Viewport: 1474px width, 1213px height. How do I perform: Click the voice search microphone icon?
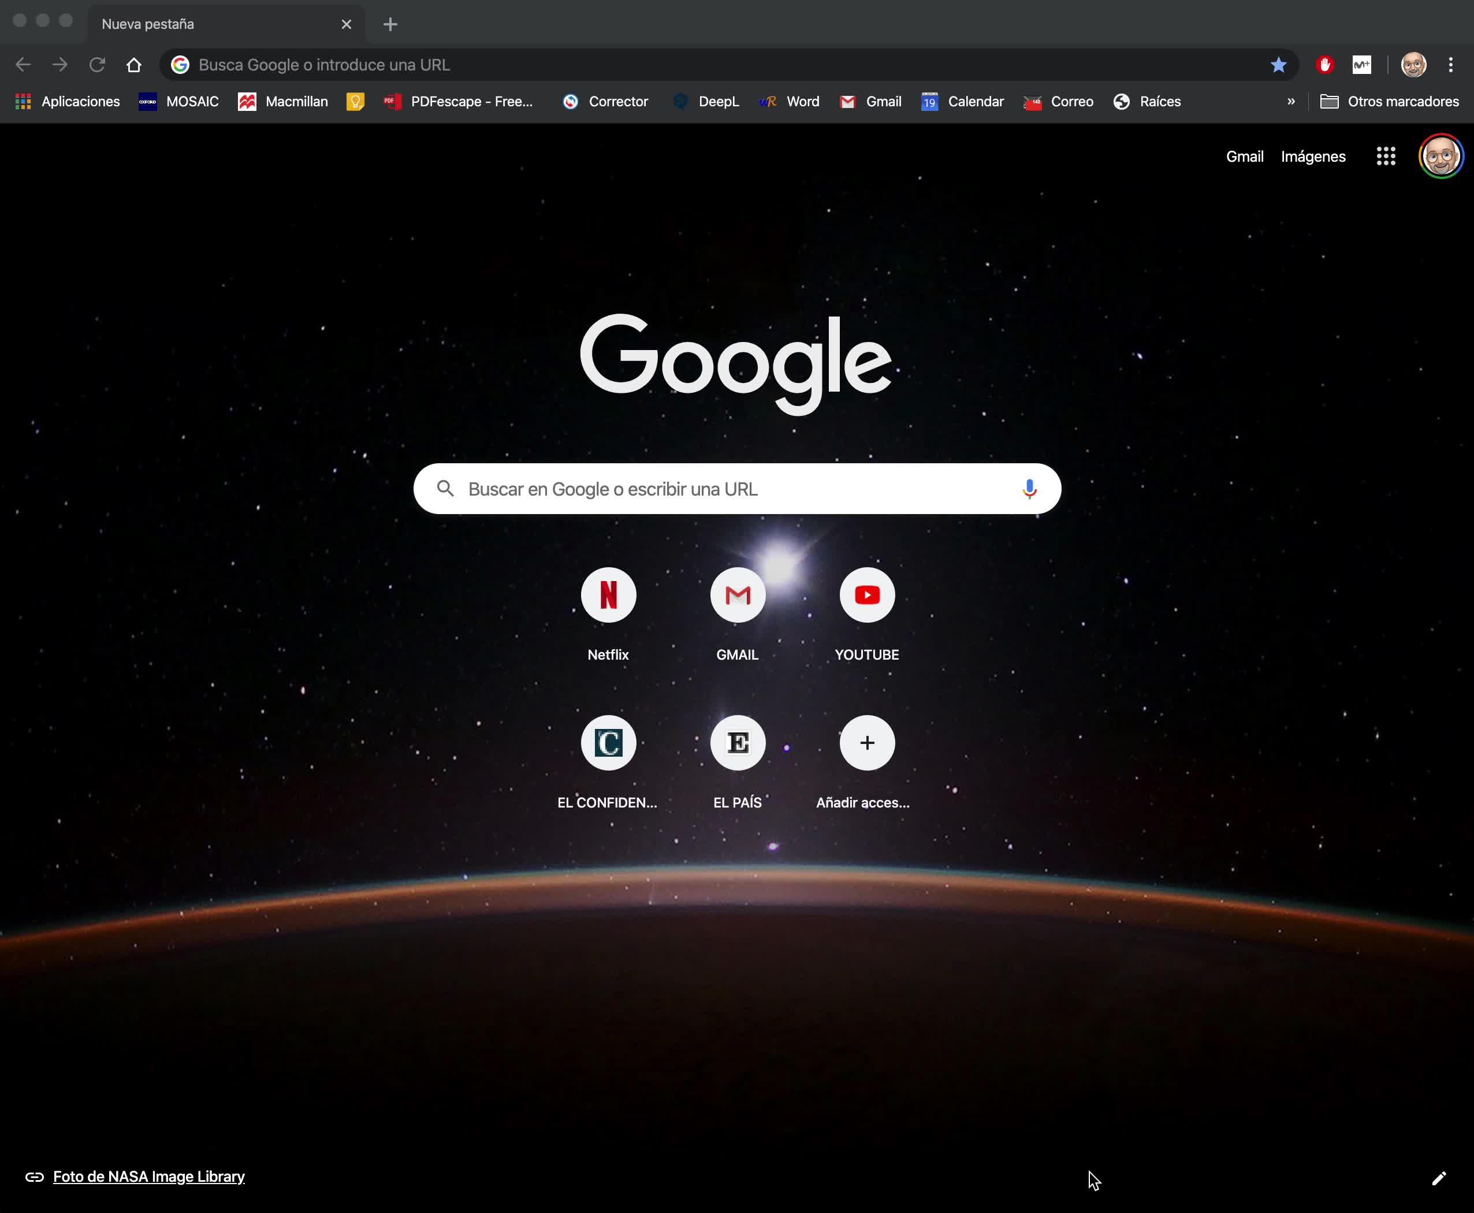(x=1028, y=489)
